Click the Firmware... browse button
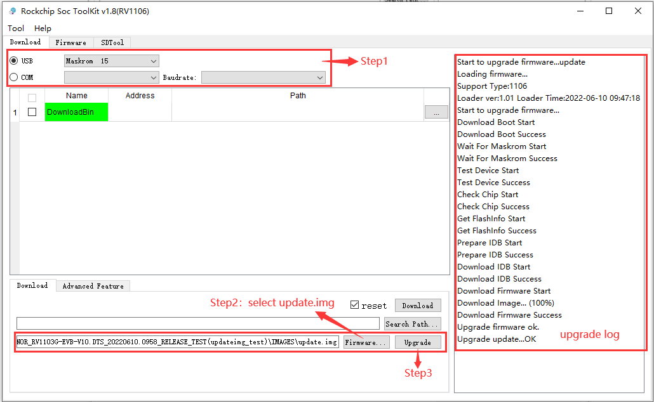 pos(366,342)
